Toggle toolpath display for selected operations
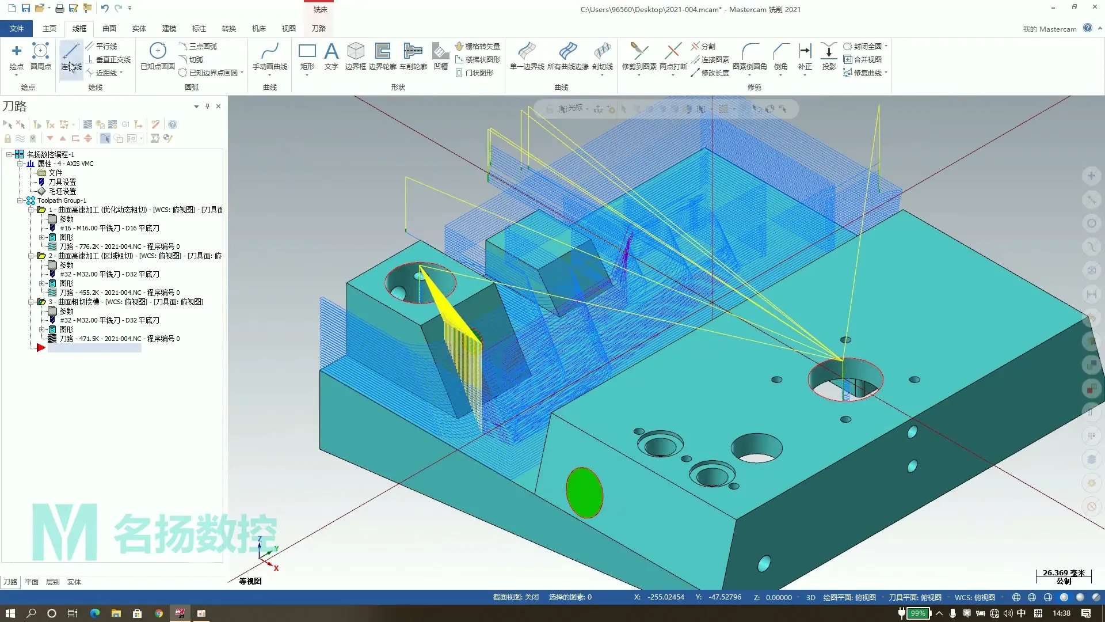The width and height of the screenshot is (1105, 622). (x=20, y=138)
